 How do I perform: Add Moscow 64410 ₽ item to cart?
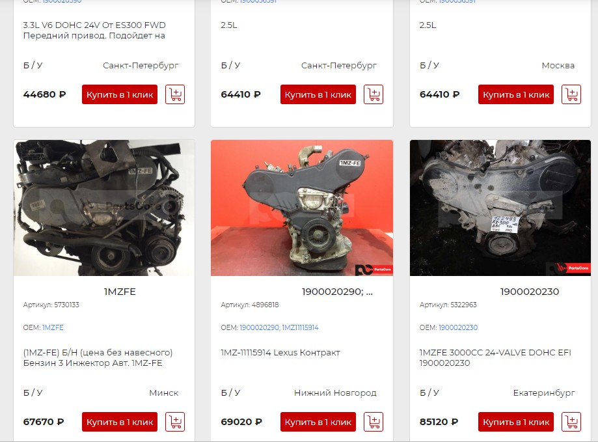point(571,94)
